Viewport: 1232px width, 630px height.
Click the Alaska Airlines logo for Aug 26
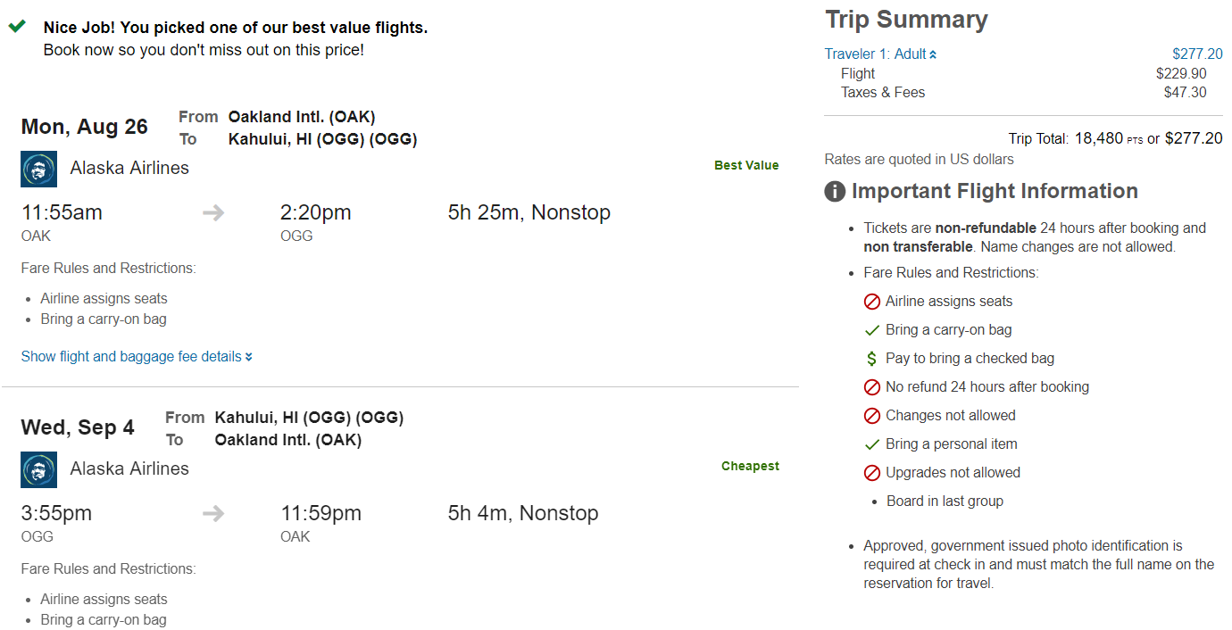(38, 169)
